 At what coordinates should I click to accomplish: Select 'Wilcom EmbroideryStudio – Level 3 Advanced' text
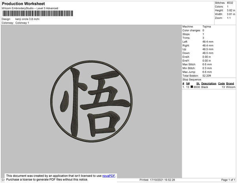(30, 8)
